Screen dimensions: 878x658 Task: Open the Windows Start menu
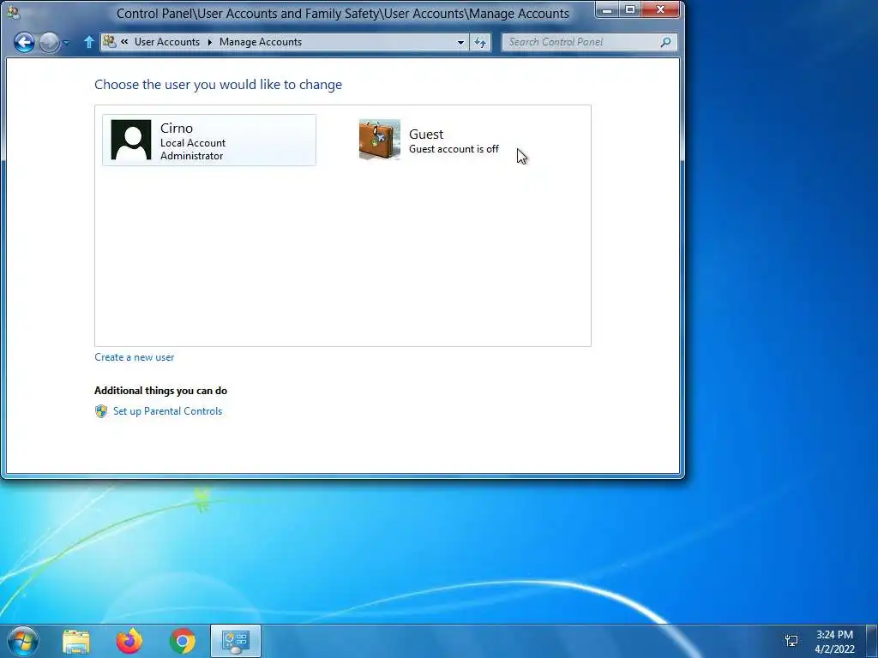(23, 641)
